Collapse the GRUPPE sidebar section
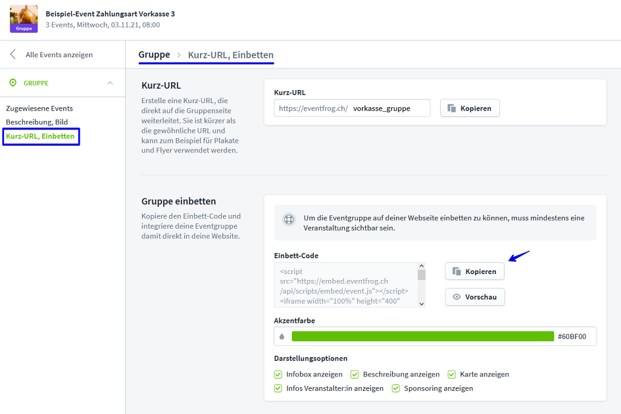 pos(110,83)
